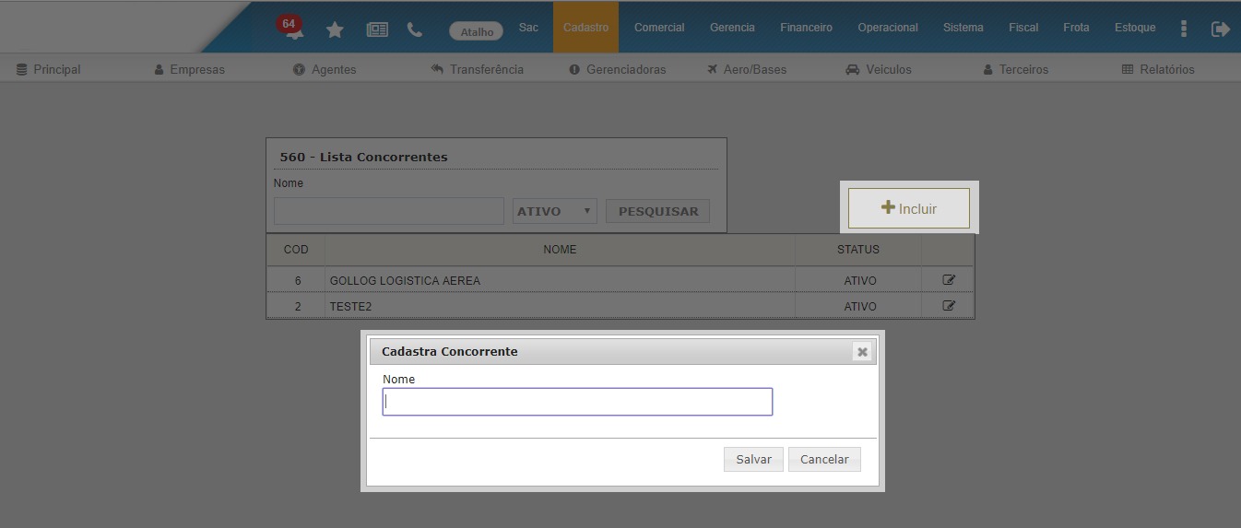Viewport: 1241px width, 528px height.
Task: Go to Gerenciadoras submenu
Action: tap(617, 69)
